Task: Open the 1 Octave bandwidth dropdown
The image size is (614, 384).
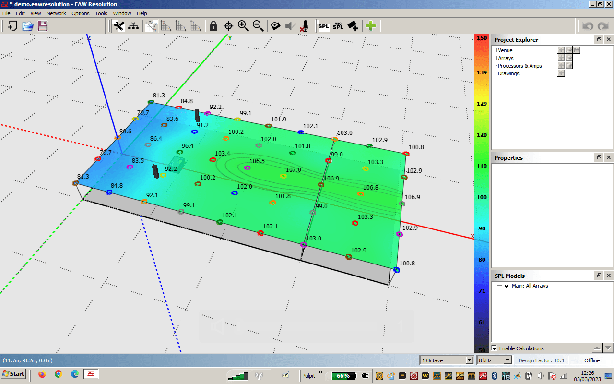Action: [x=469, y=360]
